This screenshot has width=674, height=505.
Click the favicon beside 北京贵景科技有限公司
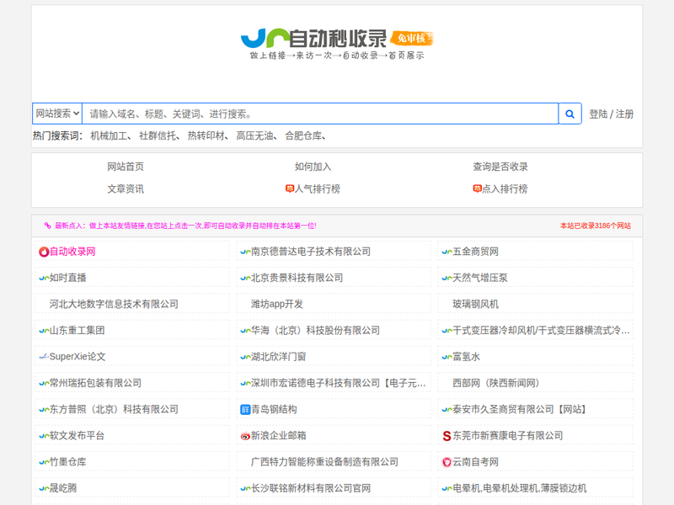pyautogui.click(x=245, y=279)
